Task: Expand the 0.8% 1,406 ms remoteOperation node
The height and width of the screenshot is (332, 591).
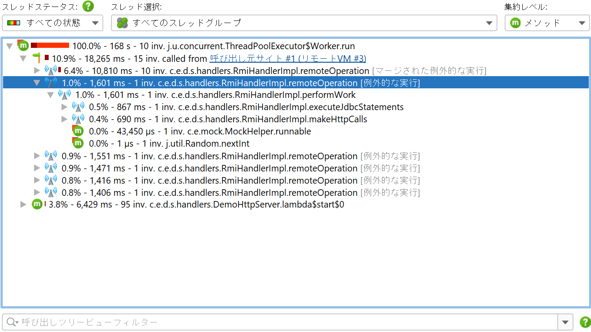Action: pyautogui.click(x=37, y=192)
